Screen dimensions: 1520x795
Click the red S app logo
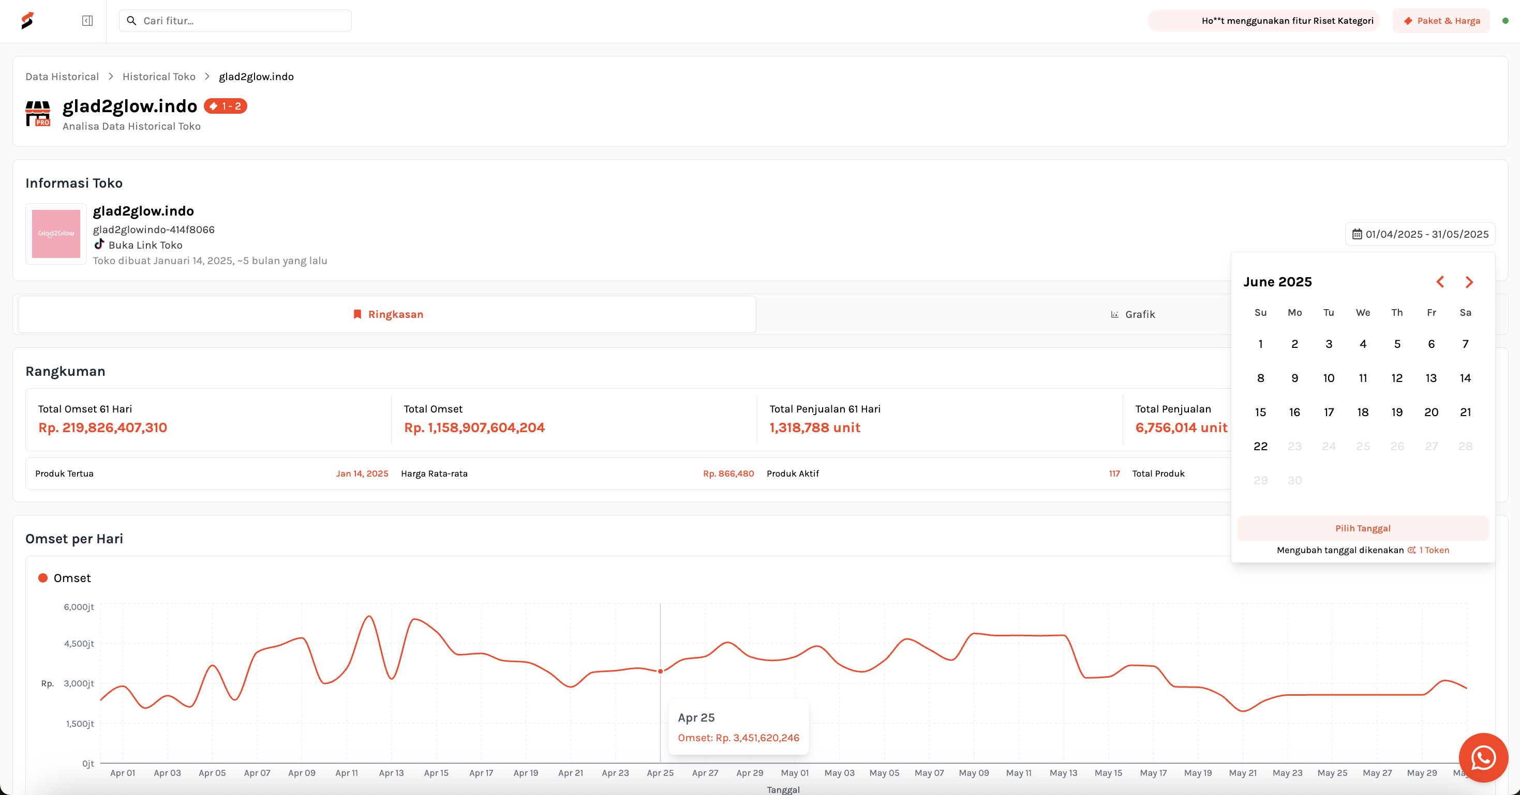pyautogui.click(x=27, y=21)
